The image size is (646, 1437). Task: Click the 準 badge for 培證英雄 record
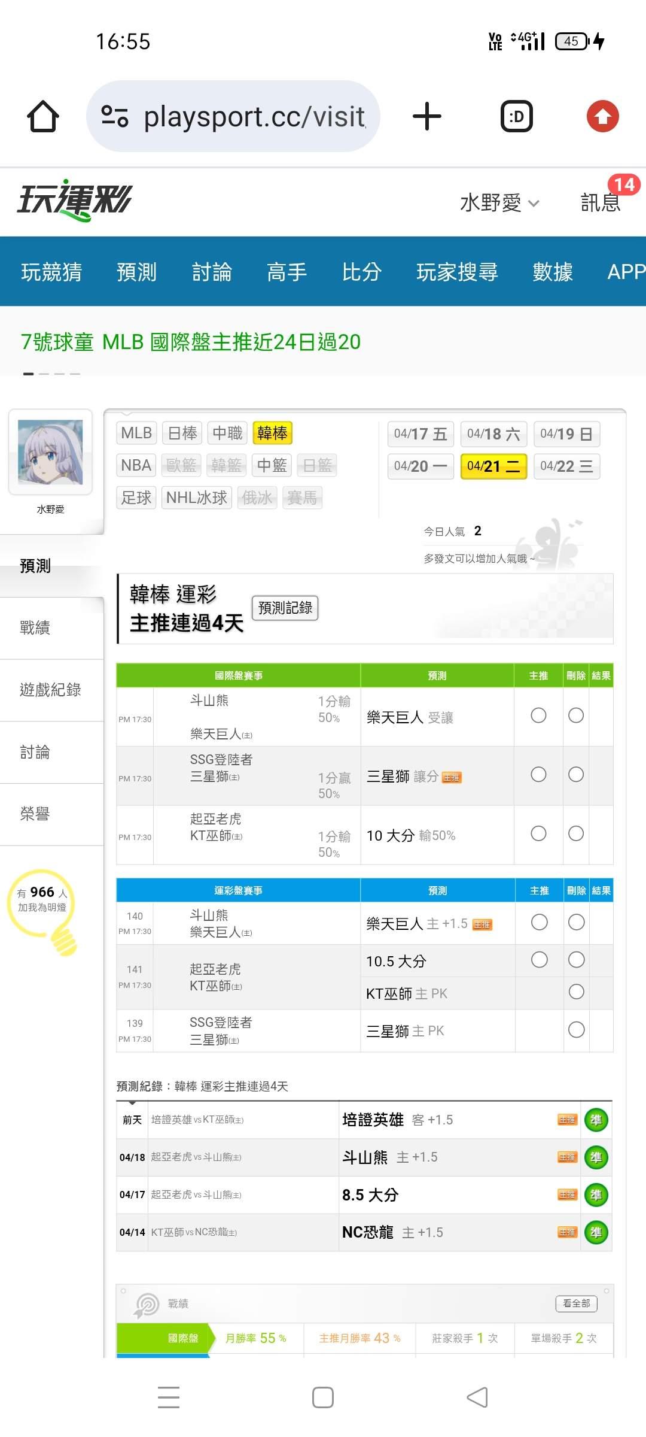(x=596, y=1120)
